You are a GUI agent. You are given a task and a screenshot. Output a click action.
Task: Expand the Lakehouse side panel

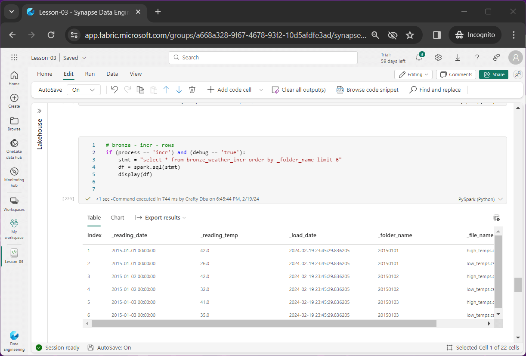tap(40, 111)
